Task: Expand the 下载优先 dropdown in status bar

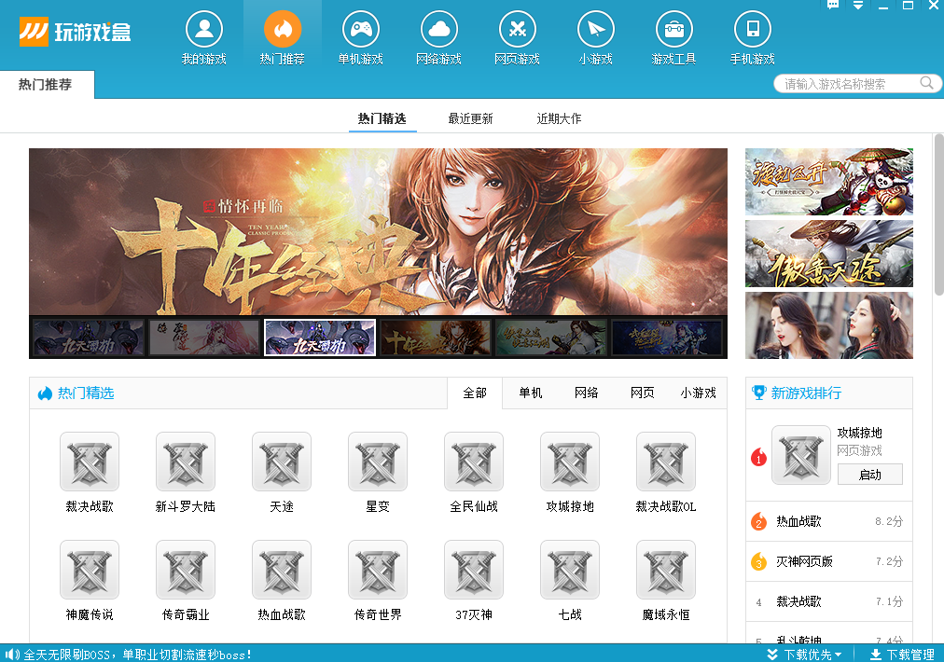Action: coord(805,655)
